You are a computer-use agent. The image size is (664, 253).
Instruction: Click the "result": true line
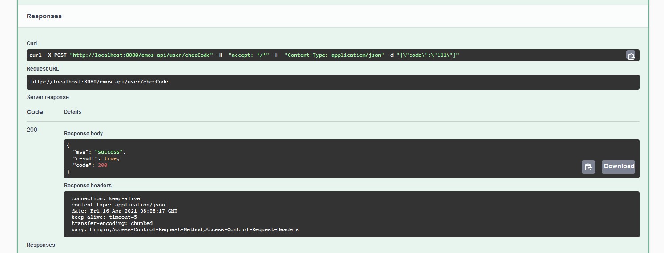96,158
